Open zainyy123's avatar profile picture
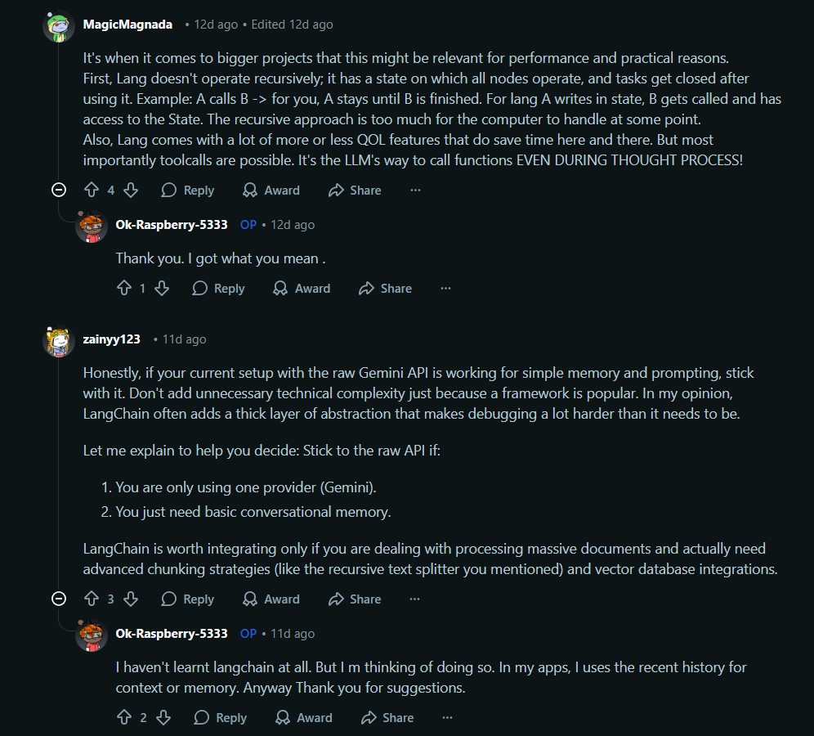Image resolution: width=814 pixels, height=736 pixels. 59,339
